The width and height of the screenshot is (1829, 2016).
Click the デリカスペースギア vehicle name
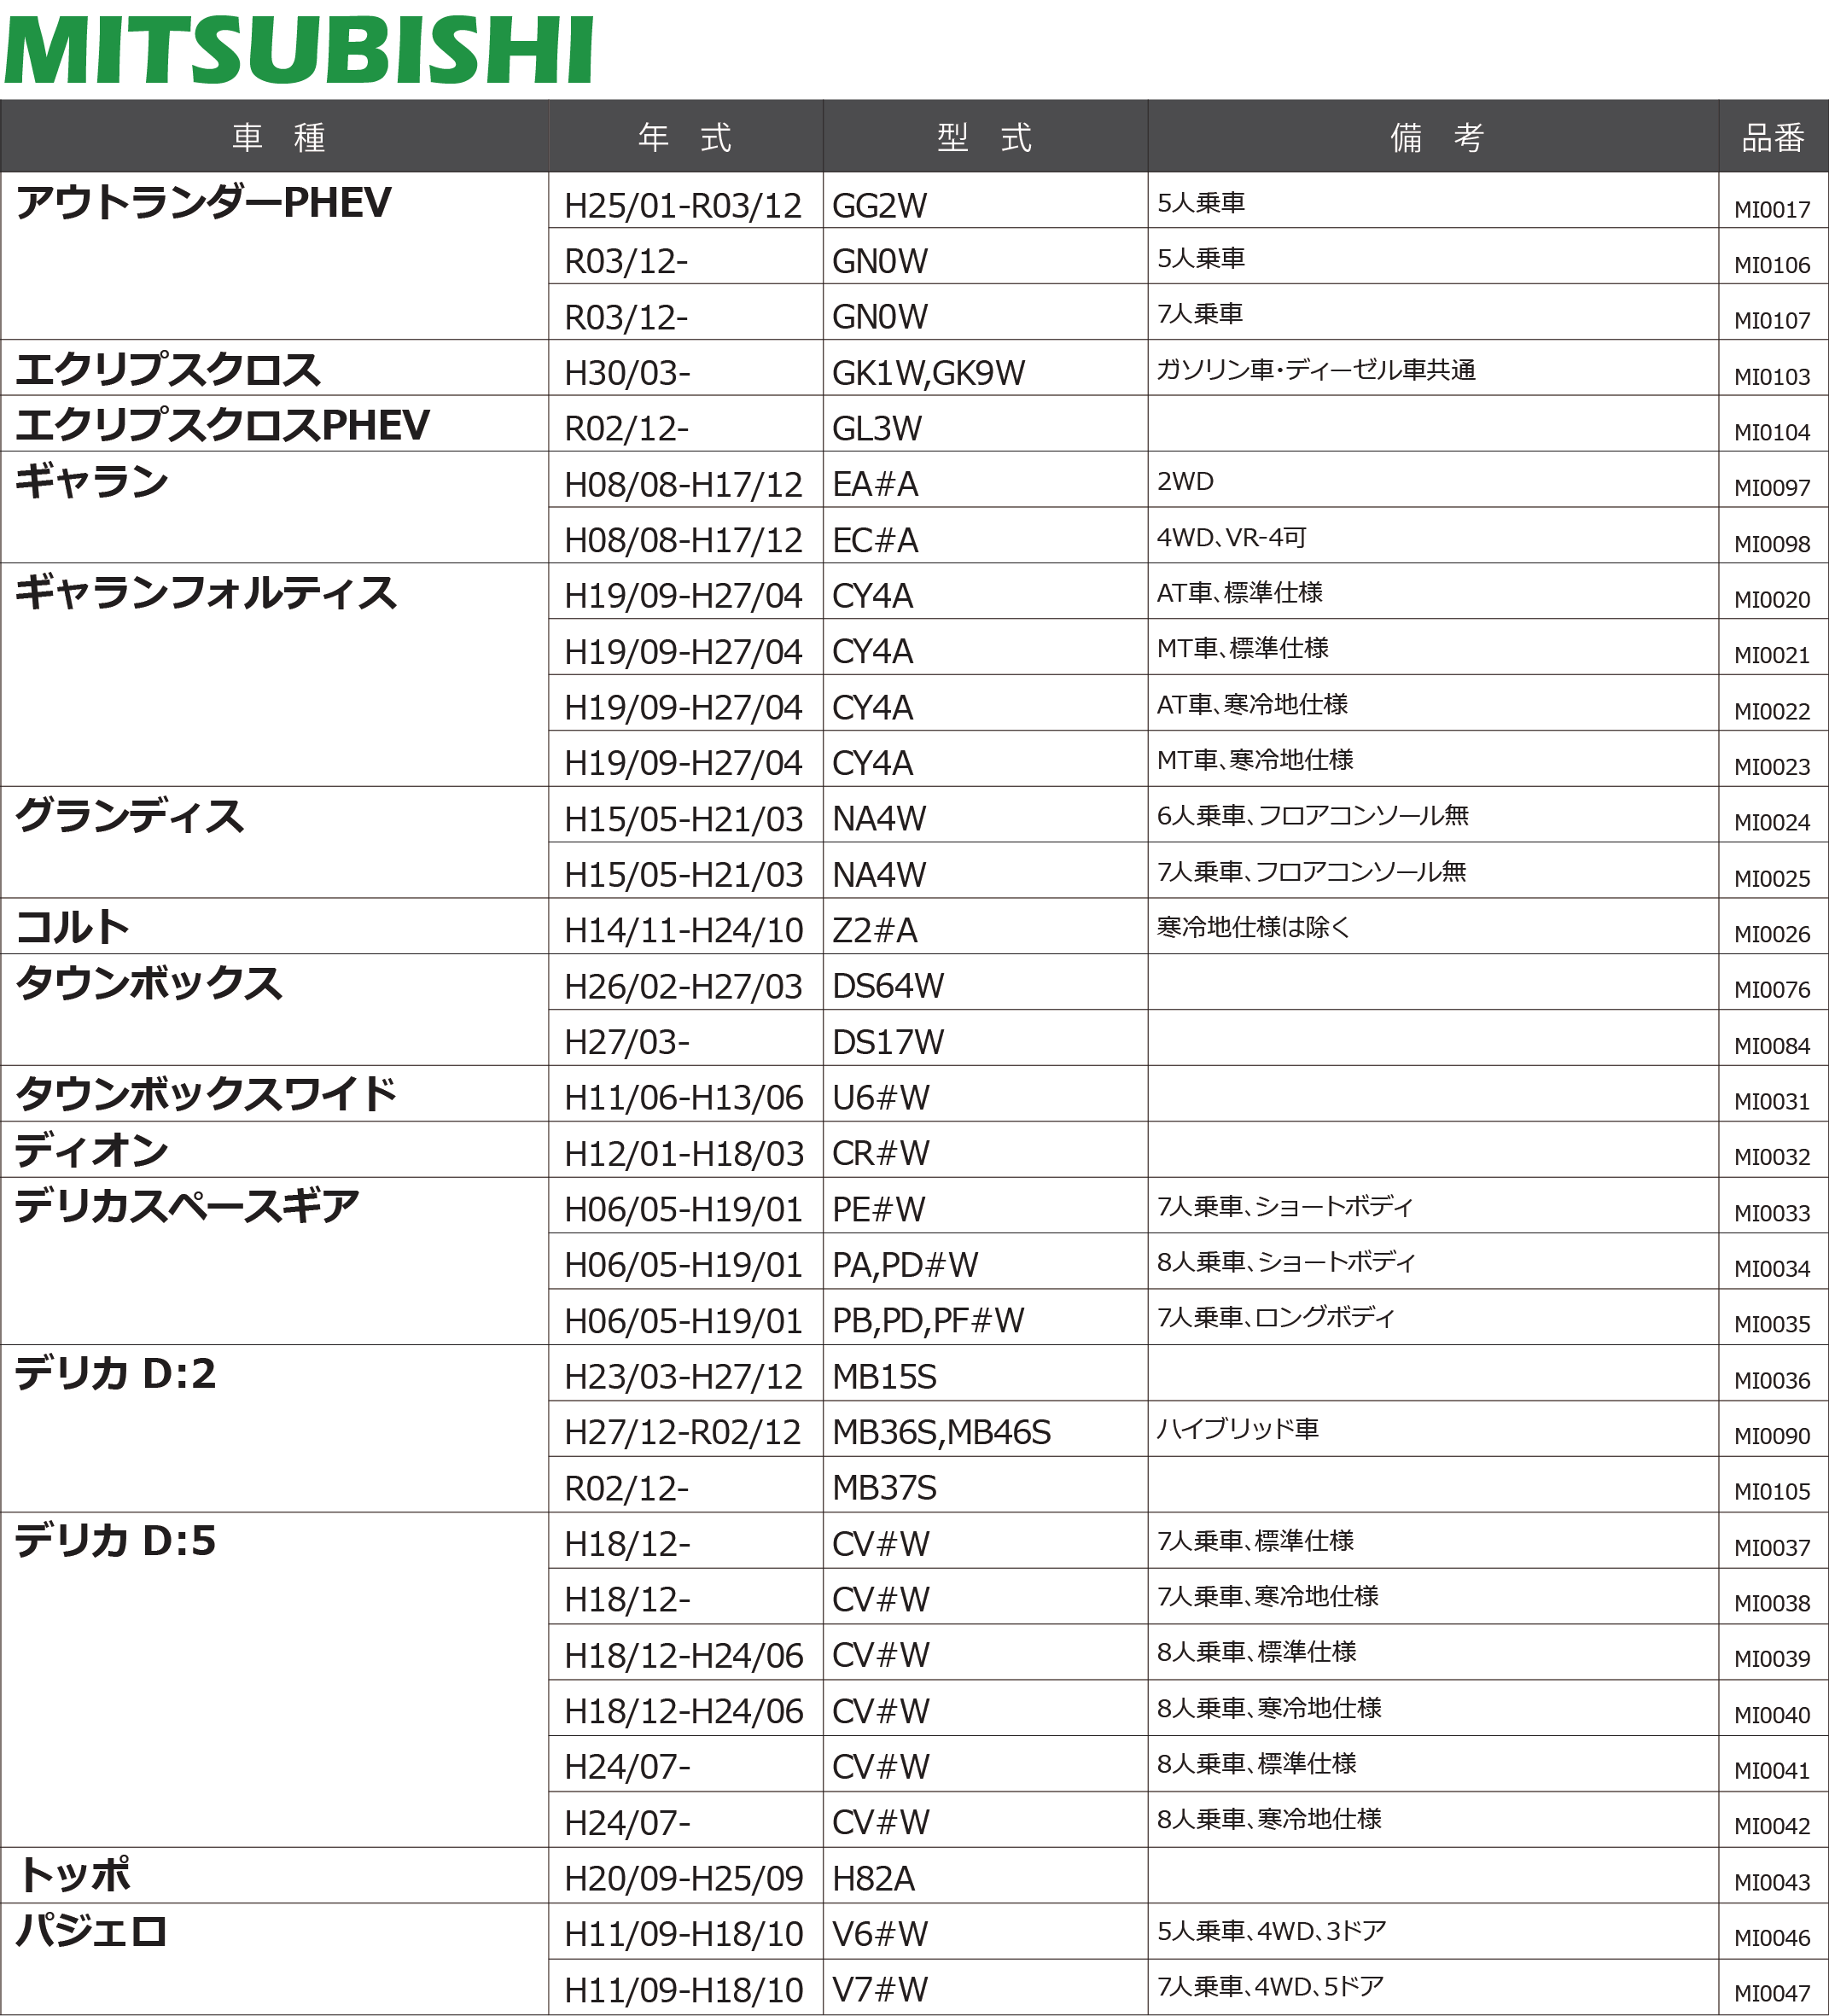(186, 1206)
